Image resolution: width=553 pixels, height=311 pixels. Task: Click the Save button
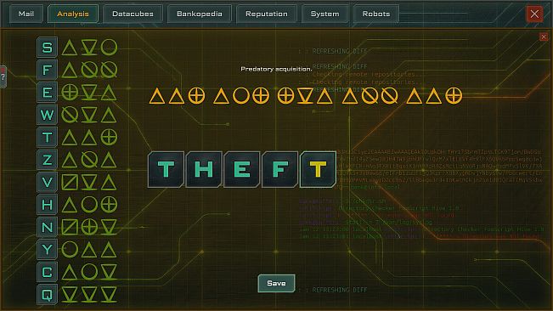pos(277,283)
